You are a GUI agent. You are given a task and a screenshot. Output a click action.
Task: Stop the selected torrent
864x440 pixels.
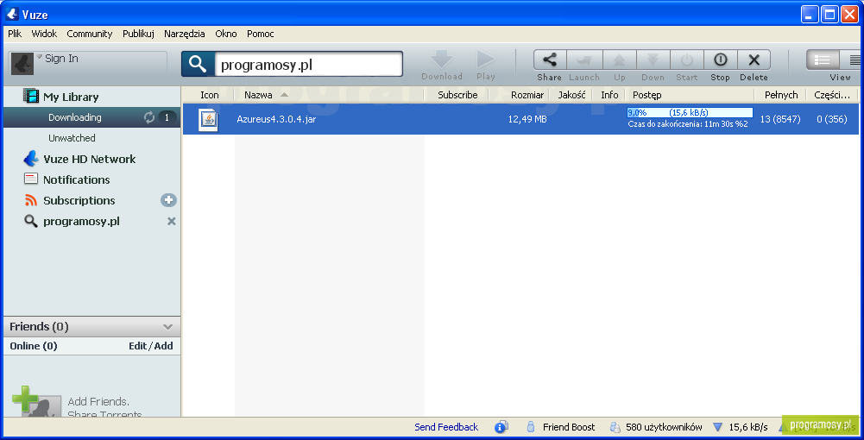pos(720,60)
